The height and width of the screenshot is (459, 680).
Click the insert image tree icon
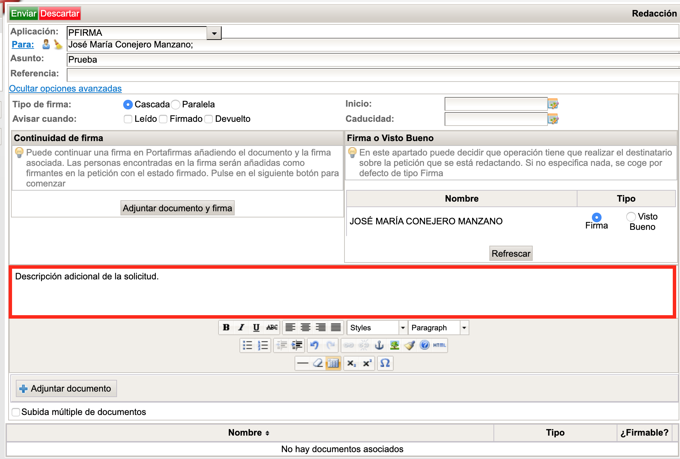click(394, 345)
